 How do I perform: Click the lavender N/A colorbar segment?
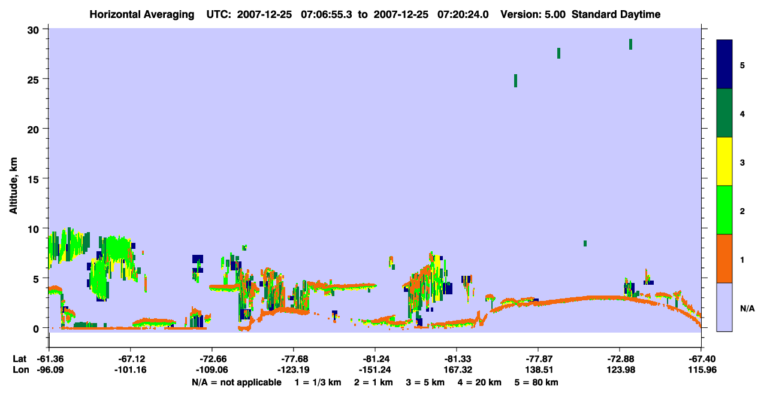click(724, 307)
